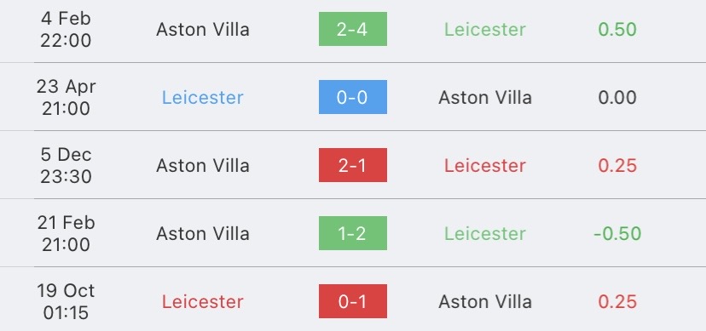Image resolution: width=706 pixels, height=331 pixels.
Task: Open the red 2-1 score badge
Action: tap(352, 165)
